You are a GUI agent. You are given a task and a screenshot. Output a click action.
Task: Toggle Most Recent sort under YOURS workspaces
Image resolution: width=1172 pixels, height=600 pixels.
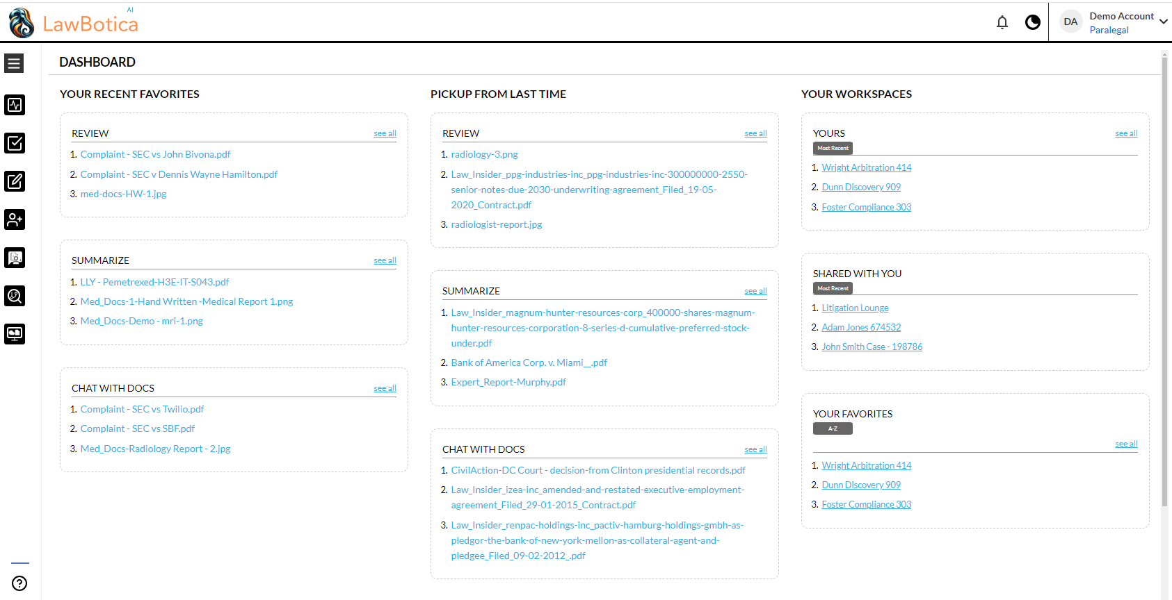coord(833,148)
